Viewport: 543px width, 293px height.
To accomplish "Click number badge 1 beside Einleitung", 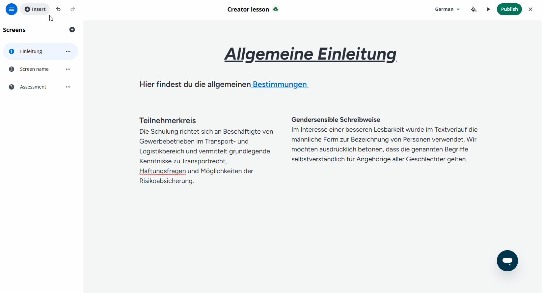I will [x=12, y=51].
